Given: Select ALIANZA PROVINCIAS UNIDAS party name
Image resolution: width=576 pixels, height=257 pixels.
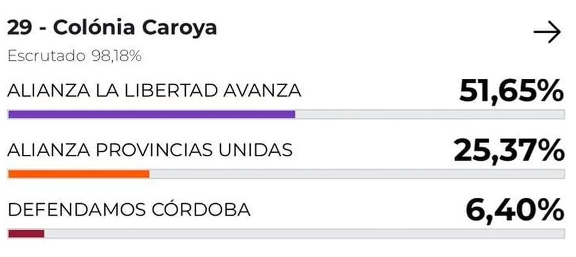Looking at the screenshot, I should click(x=150, y=150).
